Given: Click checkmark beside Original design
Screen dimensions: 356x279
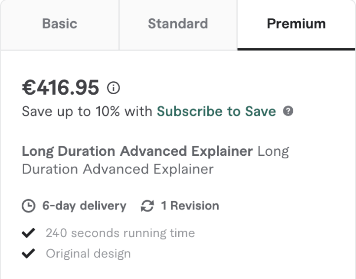Looking at the screenshot, I should [x=29, y=254].
